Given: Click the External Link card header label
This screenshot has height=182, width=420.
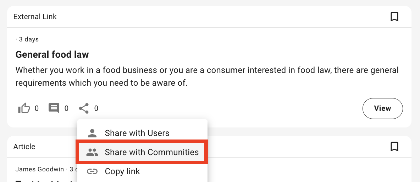Looking at the screenshot, I should click(35, 17).
